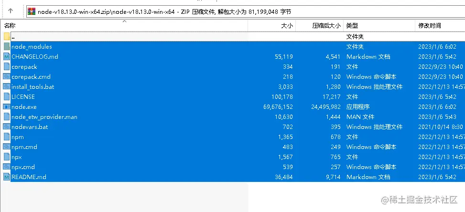The height and width of the screenshot is (212, 465).
Task: Click the 2021/10/14 8:30 date cell
Action: point(440,127)
